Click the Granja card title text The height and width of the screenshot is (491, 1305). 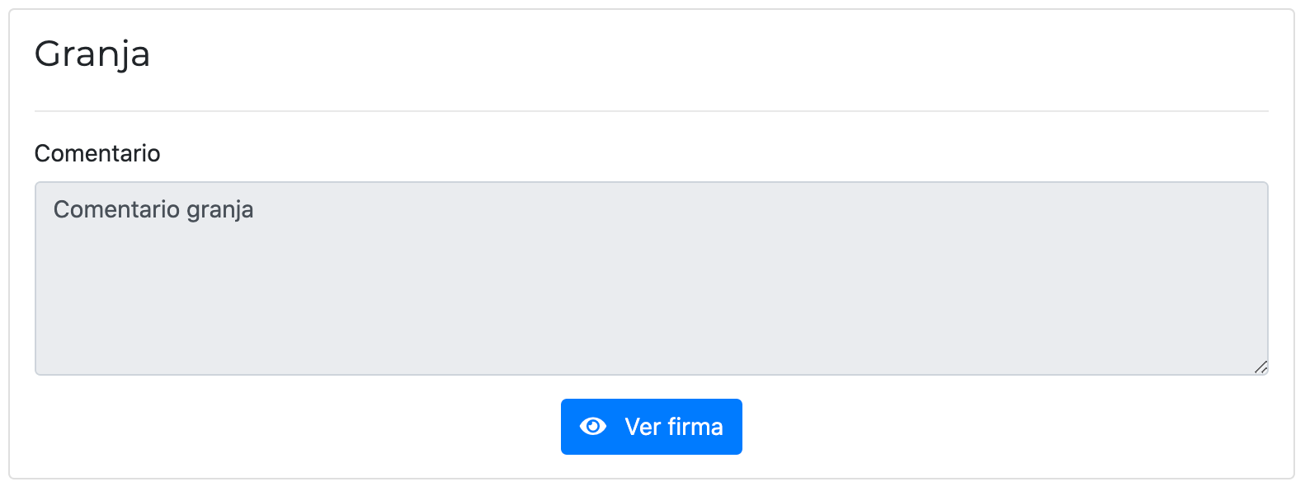(x=92, y=54)
